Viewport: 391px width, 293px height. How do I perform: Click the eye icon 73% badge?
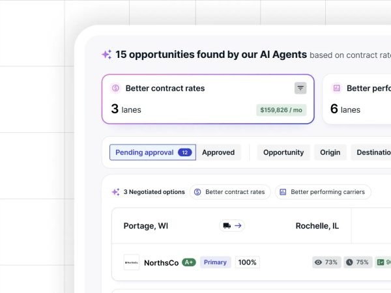pyautogui.click(x=326, y=262)
